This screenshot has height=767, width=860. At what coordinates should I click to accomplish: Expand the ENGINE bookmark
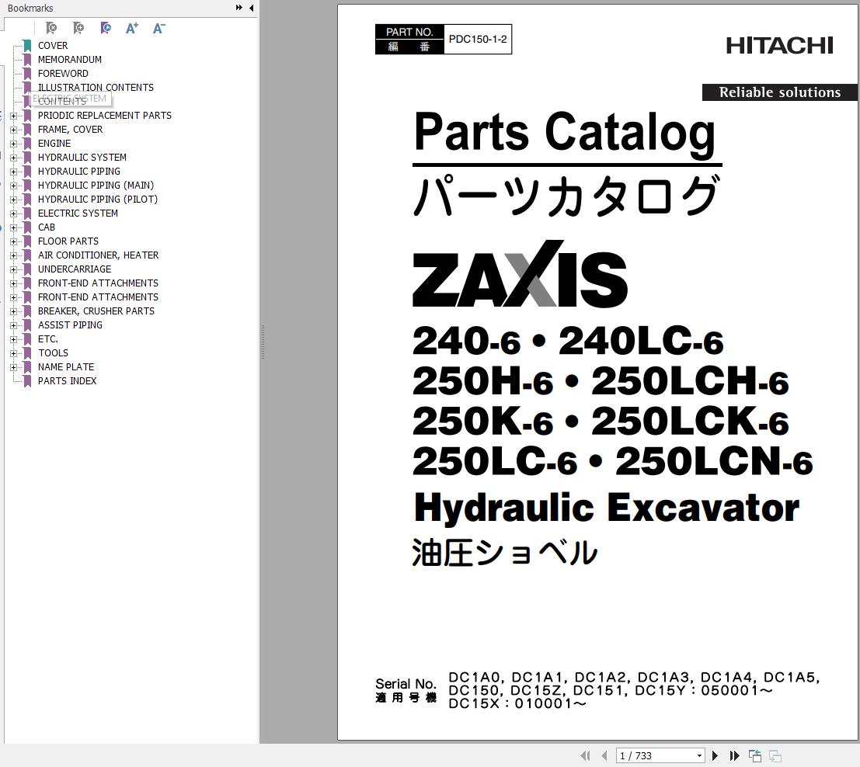click(14, 144)
